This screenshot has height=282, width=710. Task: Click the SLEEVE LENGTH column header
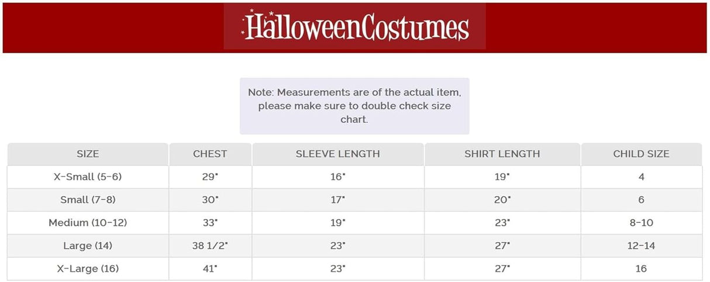337,154
